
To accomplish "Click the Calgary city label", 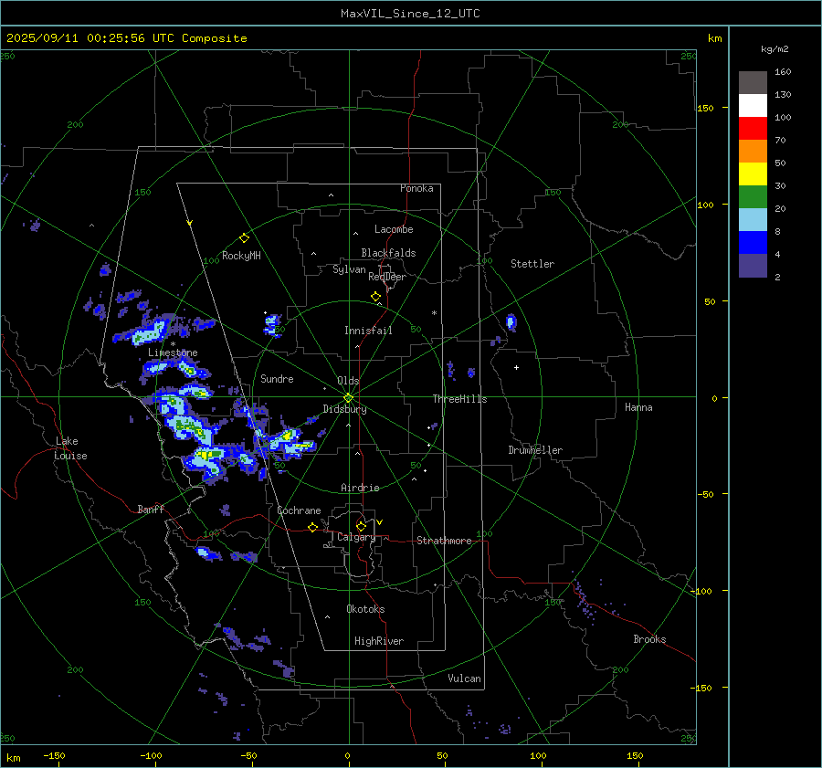I will (356, 537).
